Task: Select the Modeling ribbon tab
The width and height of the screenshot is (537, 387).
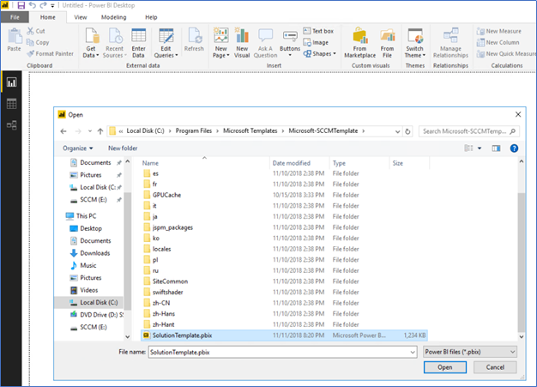Action: (114, 17)
